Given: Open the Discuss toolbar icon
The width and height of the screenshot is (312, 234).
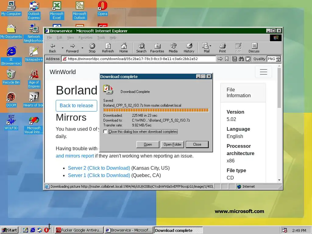Looking at the screenshot, I should tap(254, 48).
